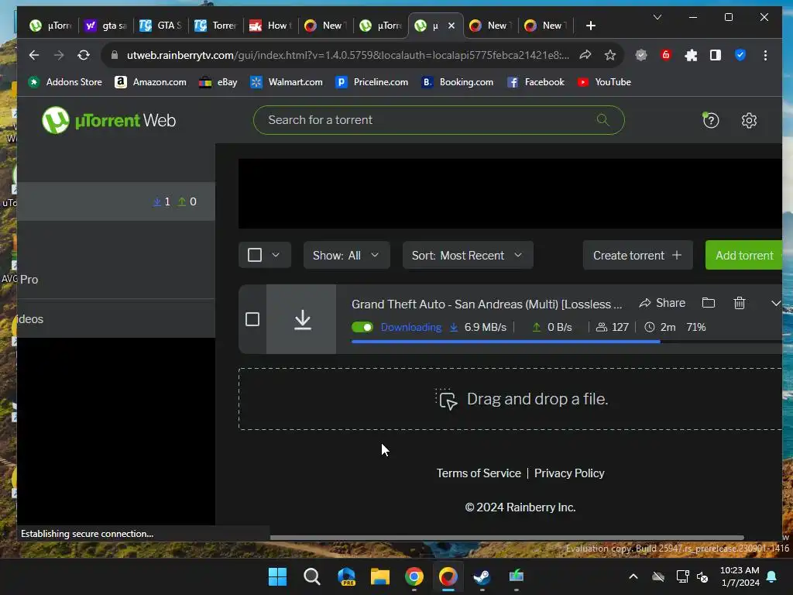
Task: Open the Amazon.com bookmark
Action: (150, 82)
